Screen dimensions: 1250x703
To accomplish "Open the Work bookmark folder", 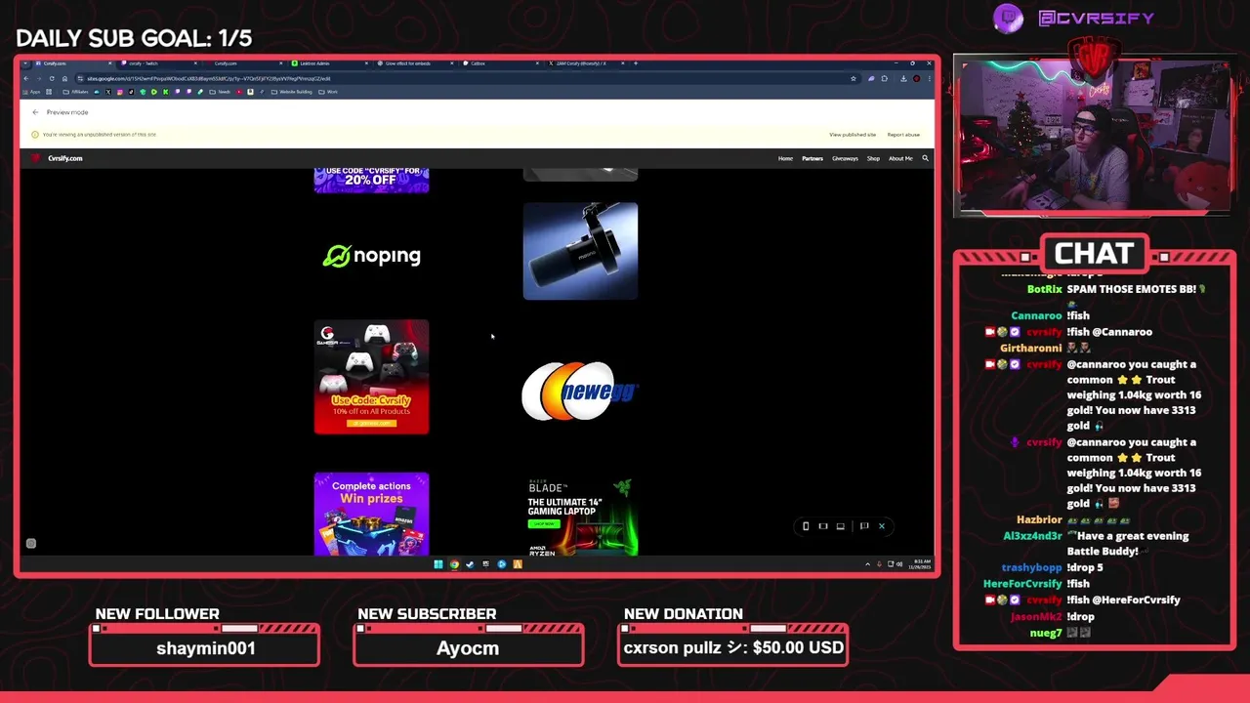I will (328, 92).
